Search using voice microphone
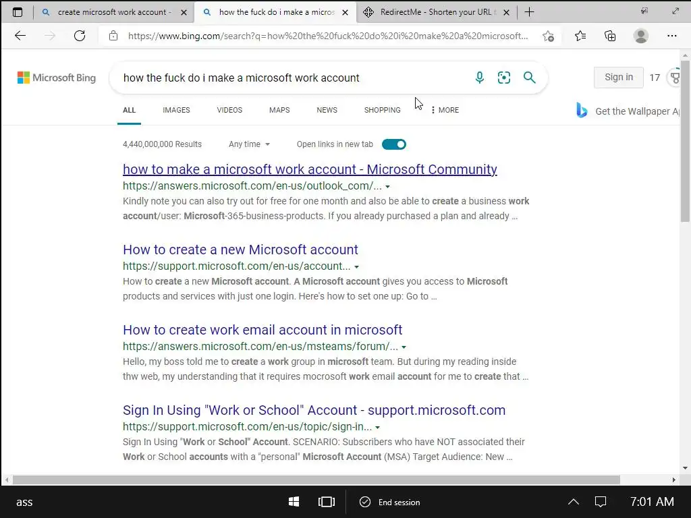Viewport: 691px width, 518px height. 480,78
